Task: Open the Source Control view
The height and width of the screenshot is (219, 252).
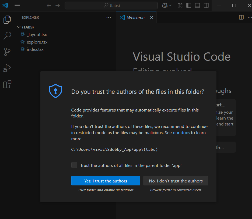Action: 7,52
